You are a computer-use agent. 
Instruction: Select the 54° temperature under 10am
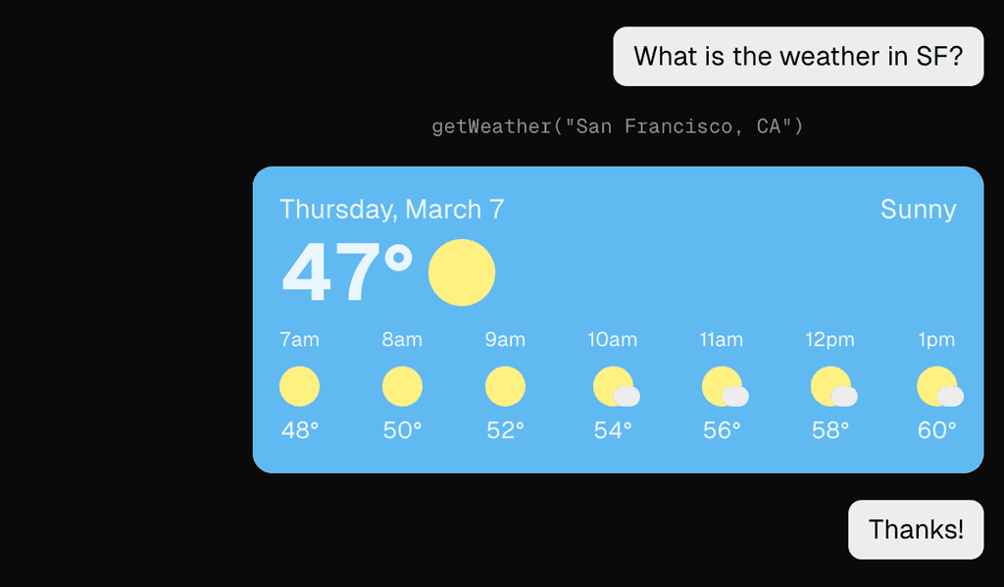[613, 429]
